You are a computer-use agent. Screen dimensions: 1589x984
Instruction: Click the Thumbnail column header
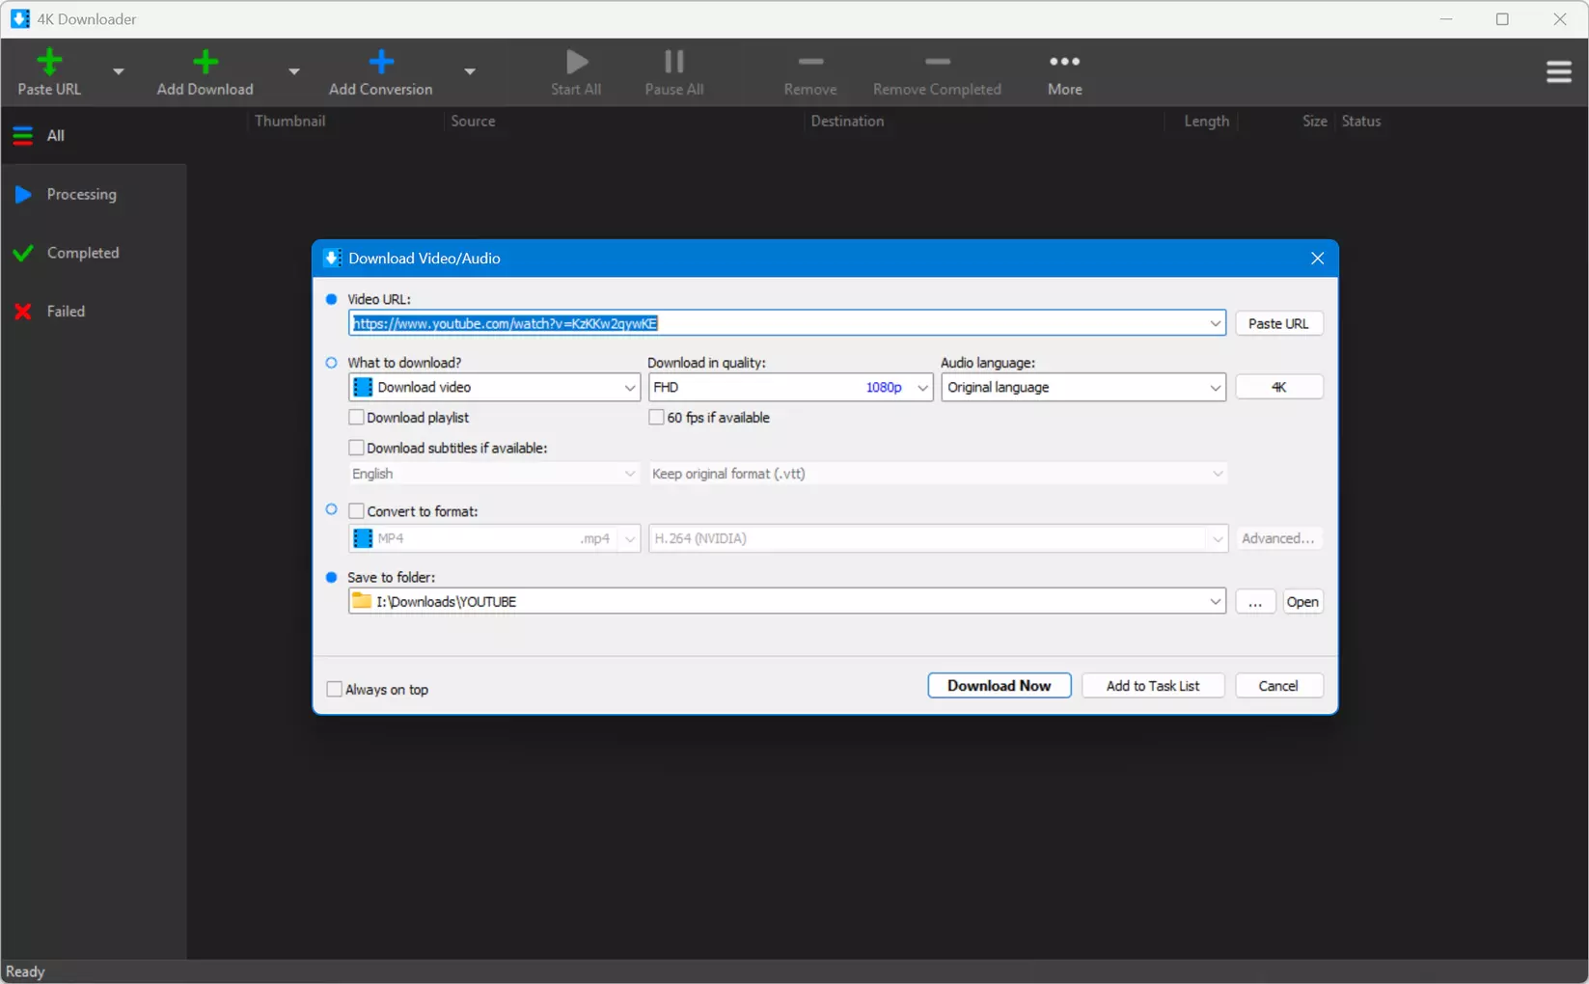(289, 121)
